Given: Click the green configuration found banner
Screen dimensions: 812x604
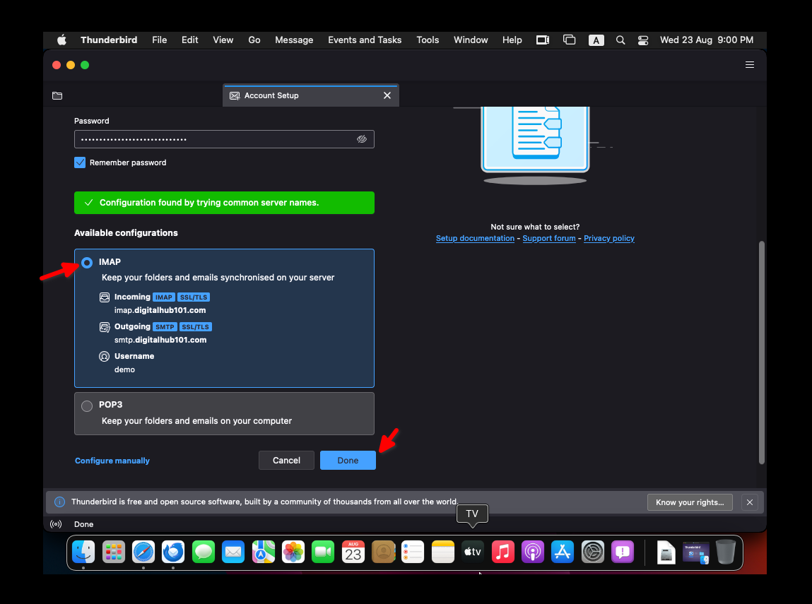Looking at the screenshot, I should coord(224,203).
